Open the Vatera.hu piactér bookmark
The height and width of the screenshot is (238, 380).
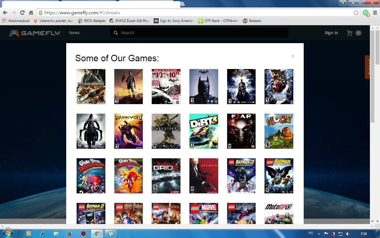[53, 21]
